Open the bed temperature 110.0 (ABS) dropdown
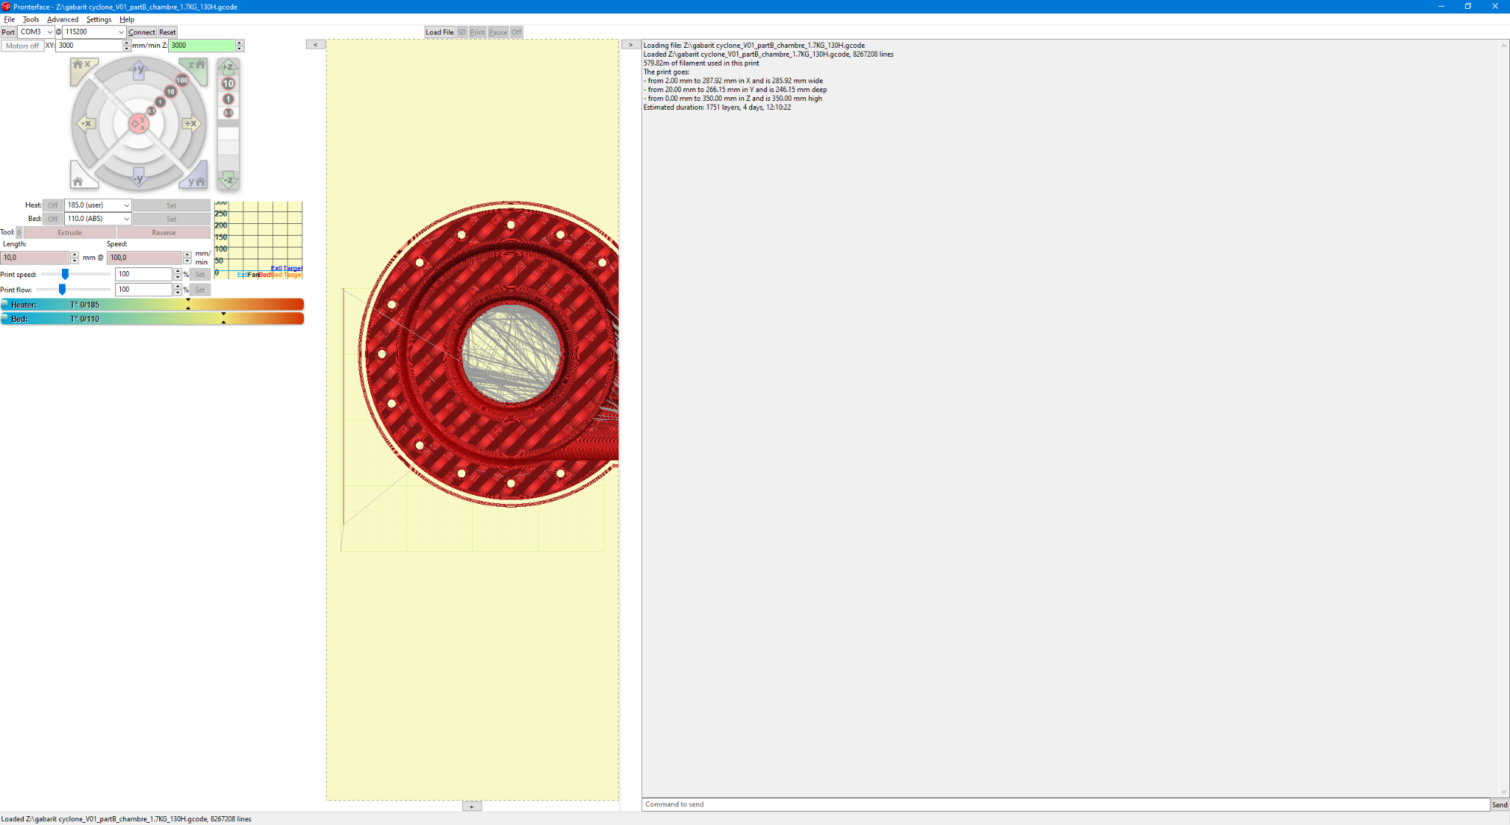1510x825 pixels. pyautogui.click(x=98, y=219)
